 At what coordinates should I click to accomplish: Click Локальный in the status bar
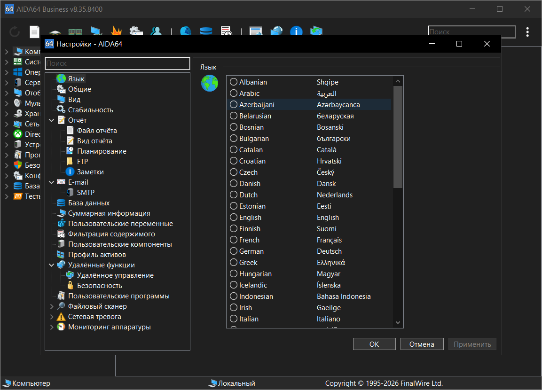click(236, 383)
